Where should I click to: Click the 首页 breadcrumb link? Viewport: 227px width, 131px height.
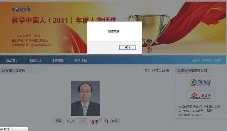click(x=147, y=70)
